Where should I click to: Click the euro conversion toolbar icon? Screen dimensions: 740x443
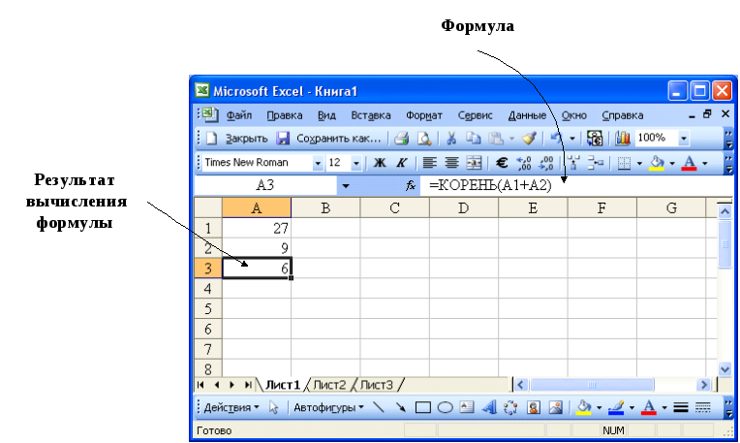click(x=595, y=139)
